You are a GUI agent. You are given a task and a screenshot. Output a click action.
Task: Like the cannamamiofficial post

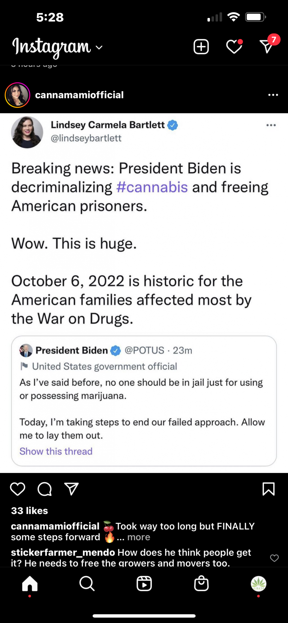[18, 489]
